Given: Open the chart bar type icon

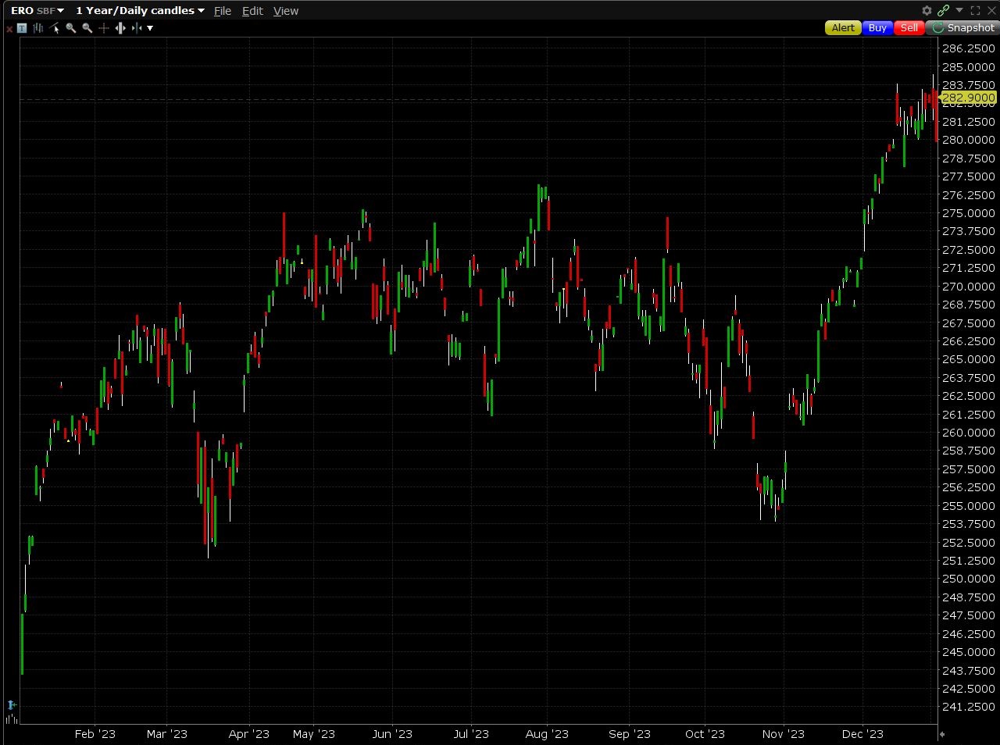Looking at the screenshot, I should coord(37,28).
